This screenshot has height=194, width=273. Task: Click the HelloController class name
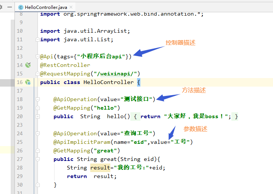108,82
